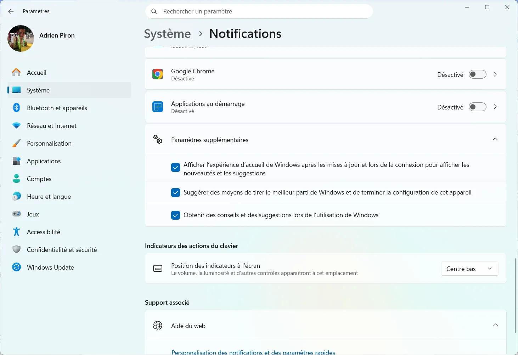The height and width of the screenshot is (355, 518).
Task: Click the Paramètres supplémentaires gears icon
Action: point(158,139)
